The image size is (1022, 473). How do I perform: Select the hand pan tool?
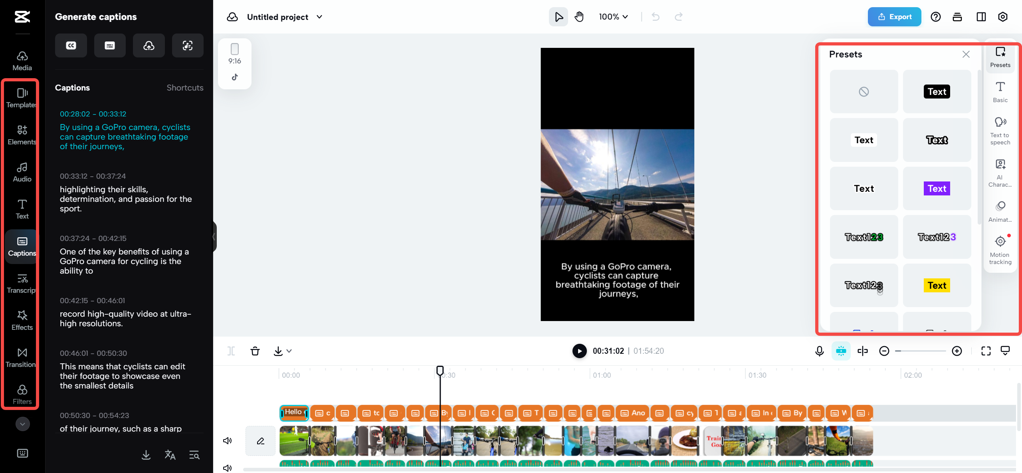pos(579,17)
